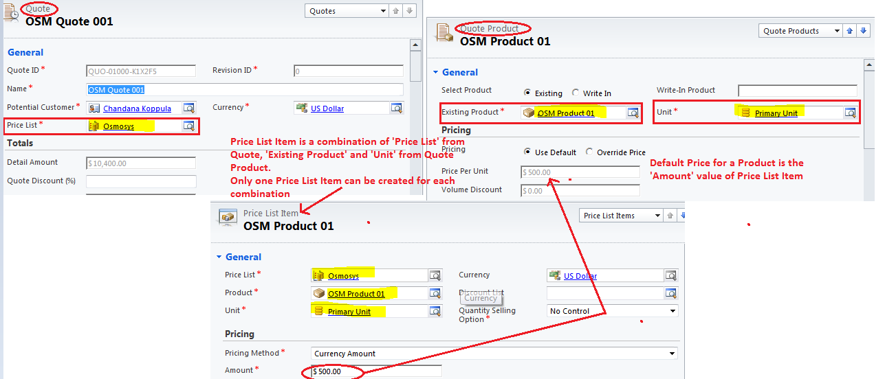
Task: Go to previous record in Quote Products
Action: click(849, 31)
